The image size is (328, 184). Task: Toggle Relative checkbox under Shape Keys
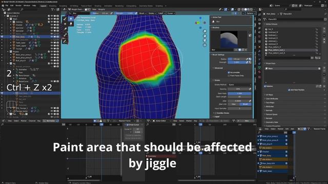(x=265, y=86)
